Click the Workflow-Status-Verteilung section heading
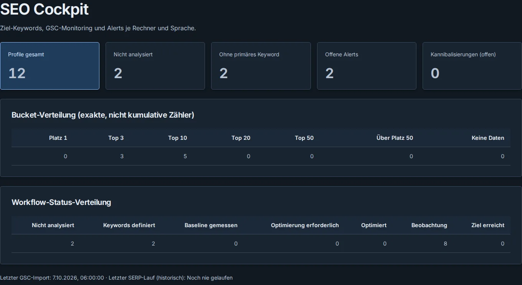 pyautogui.click(x=61, y=202)
